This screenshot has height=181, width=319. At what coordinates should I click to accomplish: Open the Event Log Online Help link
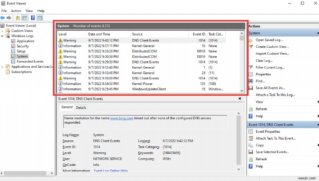click(110, 171)
